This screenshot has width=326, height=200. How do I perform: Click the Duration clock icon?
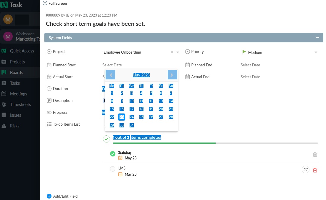pyautogui.click(x=49, y=89)
